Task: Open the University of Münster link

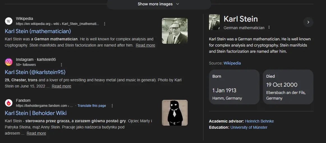Action: [x=249, y=127]
